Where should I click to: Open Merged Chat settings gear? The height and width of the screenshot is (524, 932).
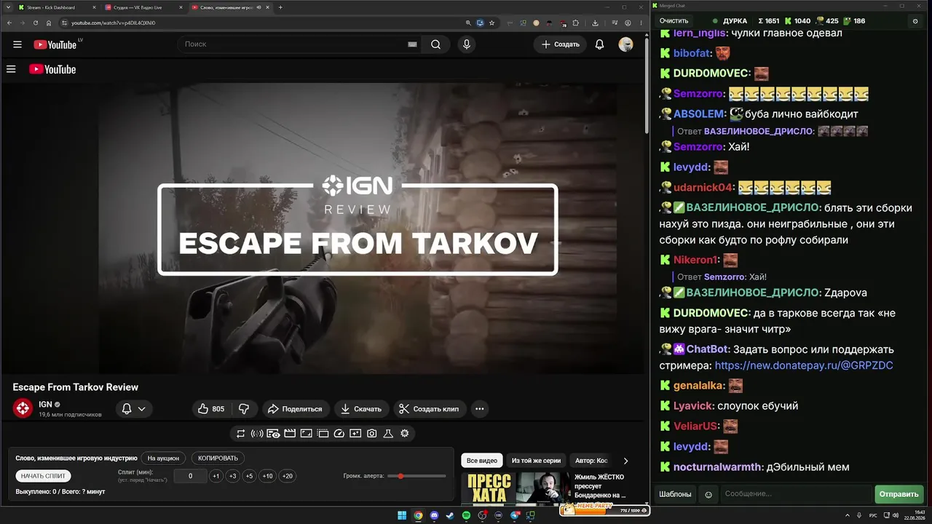915,21
